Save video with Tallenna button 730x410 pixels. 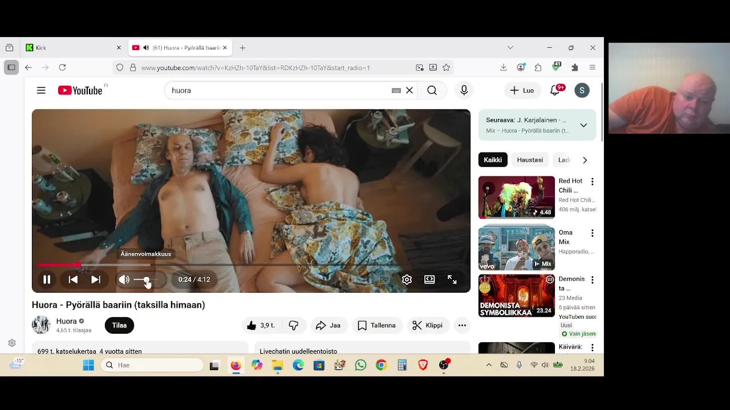[x=376, y=325]
